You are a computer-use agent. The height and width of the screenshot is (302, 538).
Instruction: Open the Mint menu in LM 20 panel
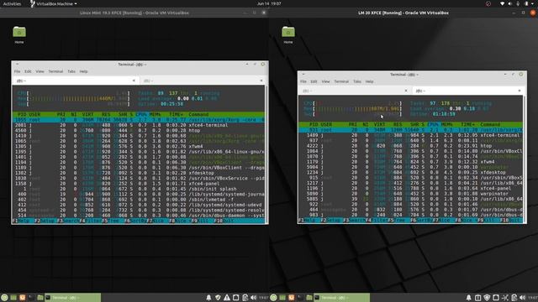(x=273, y=298)
